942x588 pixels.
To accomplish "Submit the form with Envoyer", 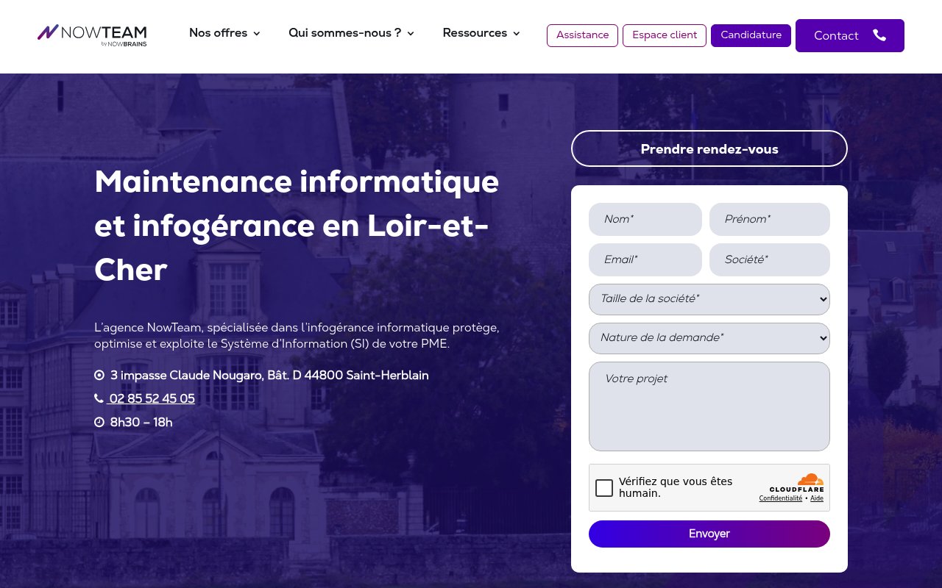I will (x=709, y=534).
